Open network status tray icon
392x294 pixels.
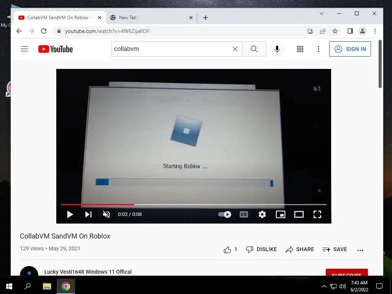coord(333,286)
